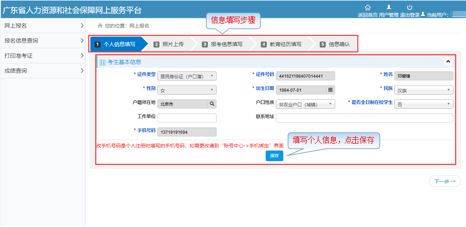Click the table icon beside 考生基本信息
Viewport: 466px width, 227px height.
click(103, 62)
